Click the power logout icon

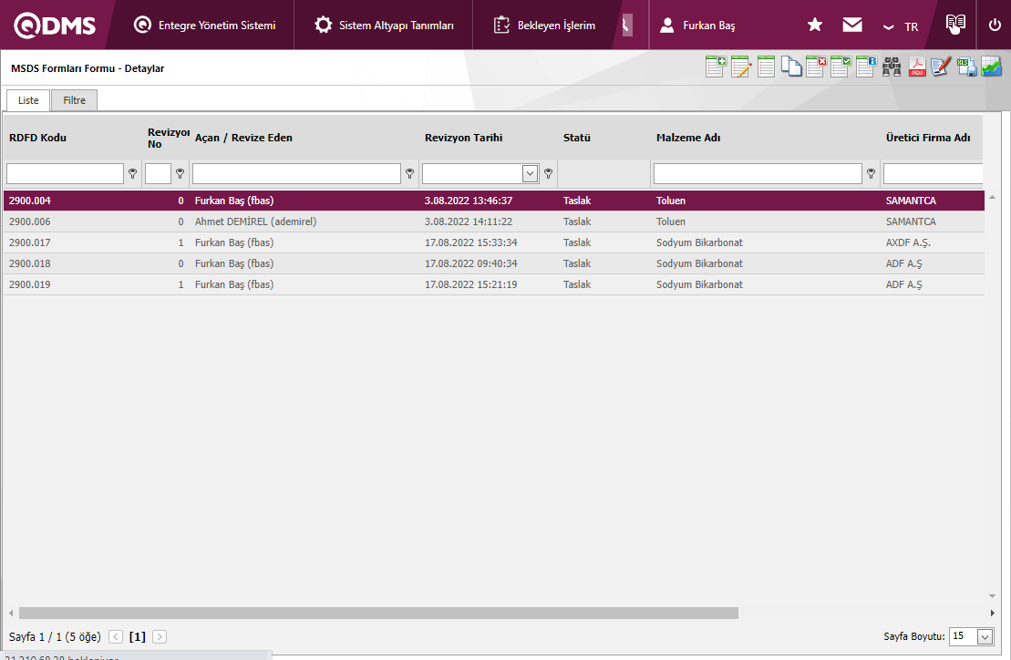995,25
